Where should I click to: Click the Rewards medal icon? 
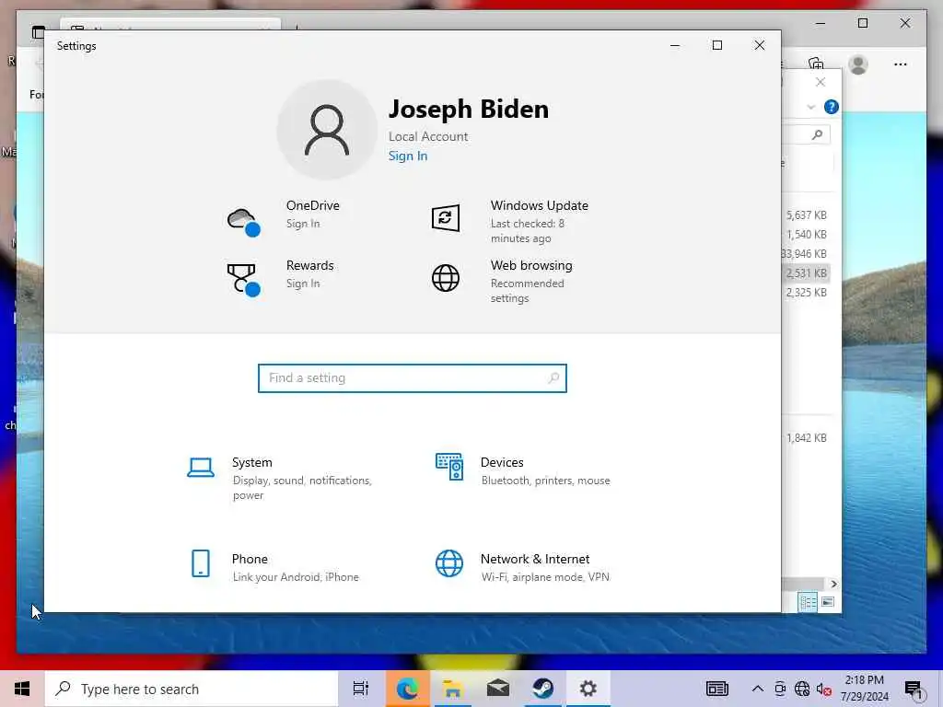pyautogui.click(x=243, y=280)
